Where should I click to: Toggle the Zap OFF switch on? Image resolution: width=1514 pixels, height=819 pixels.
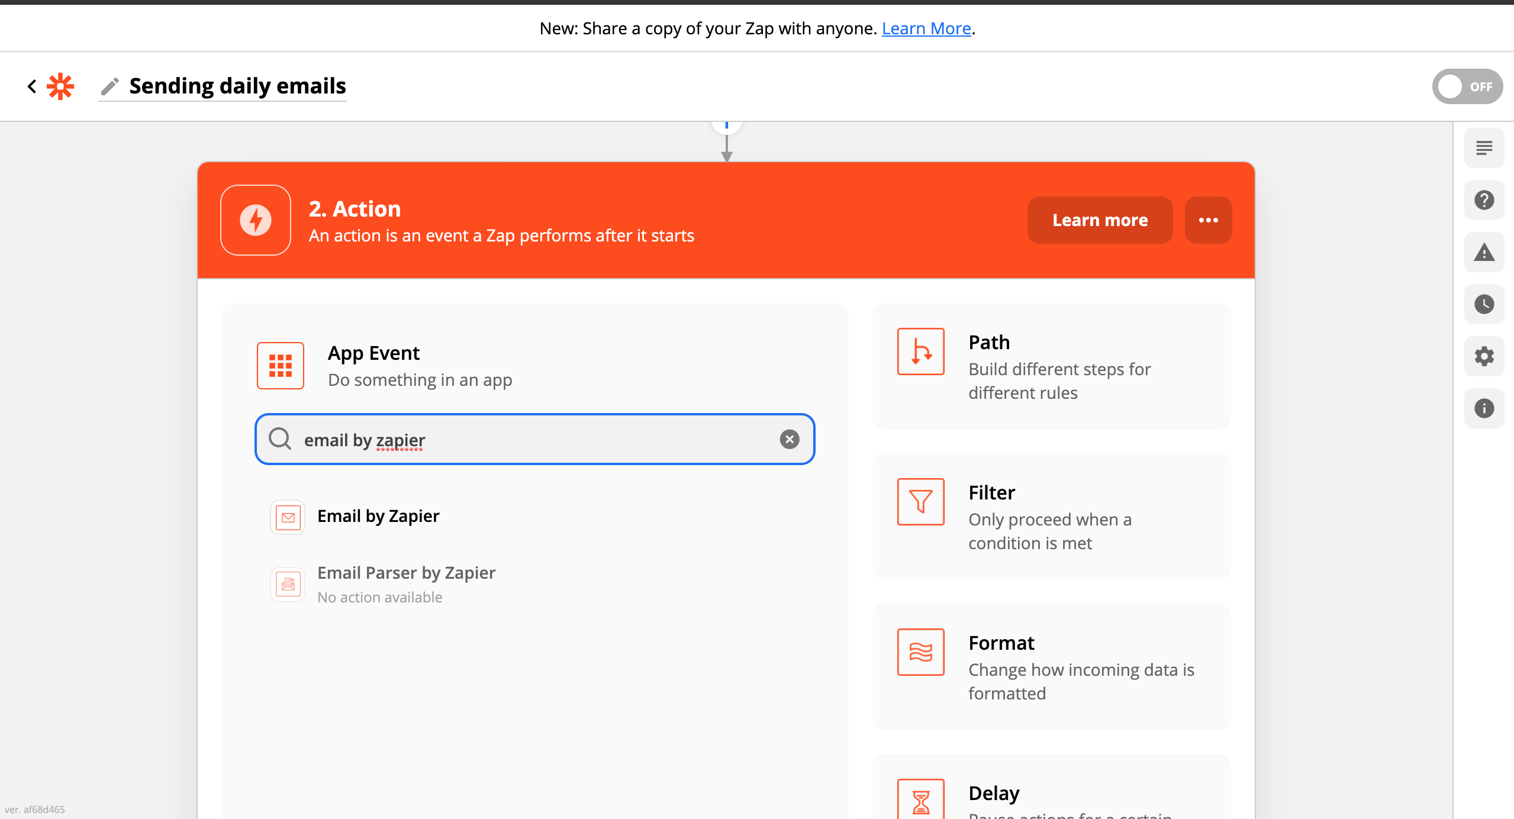(1467, 86)
